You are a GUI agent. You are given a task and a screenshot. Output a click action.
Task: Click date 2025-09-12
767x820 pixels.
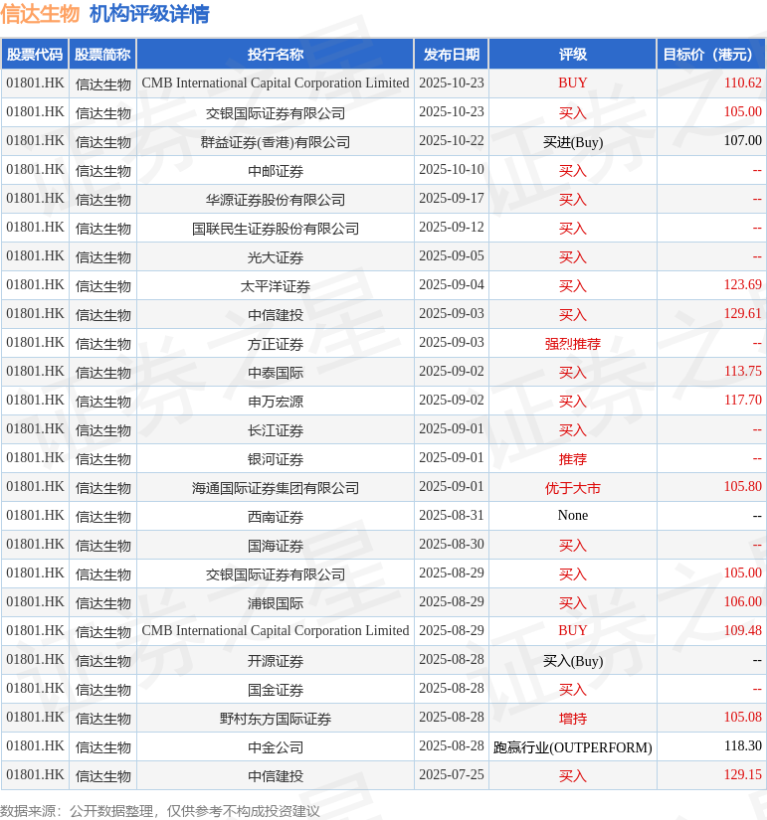[x=452, y=227]
